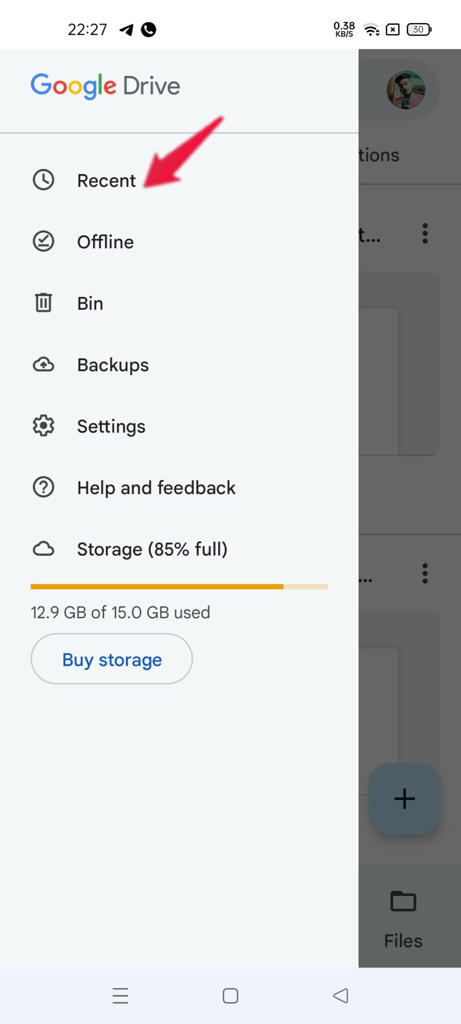Open the Settings gear icon
Viewport: 461px width, 1024px height.
pyautogui.click(x=43, y=425)
